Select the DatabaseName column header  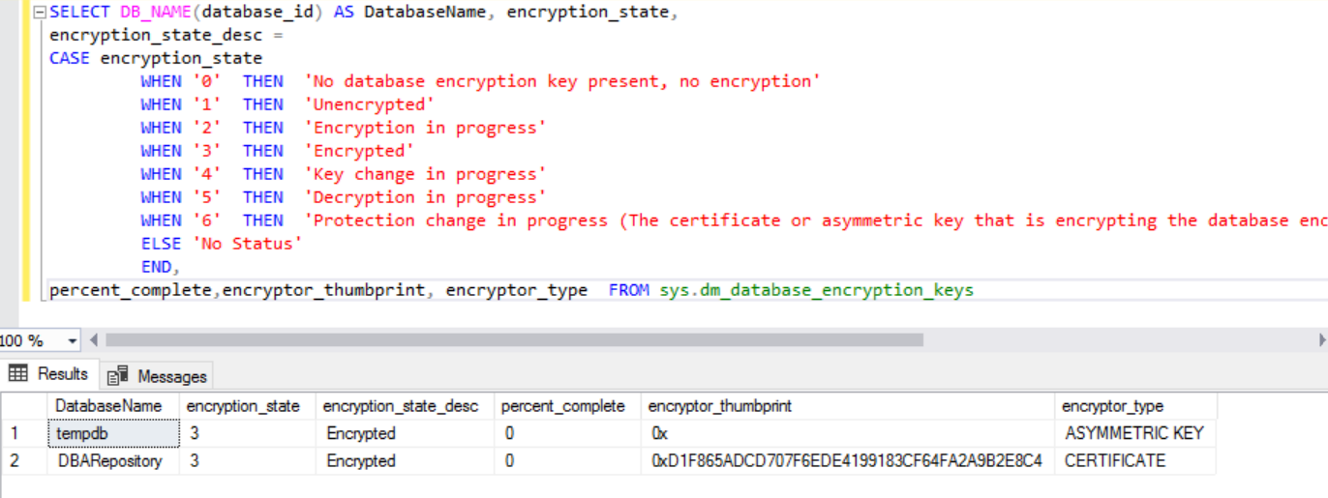tap(108, 406)
